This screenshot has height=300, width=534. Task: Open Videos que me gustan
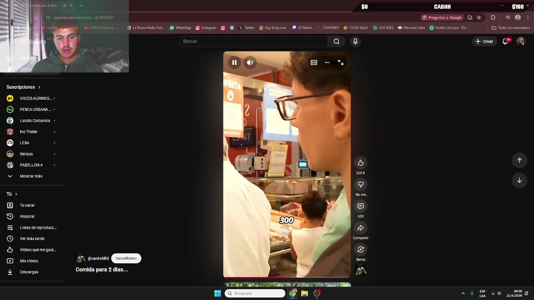[x=32, y=250]
